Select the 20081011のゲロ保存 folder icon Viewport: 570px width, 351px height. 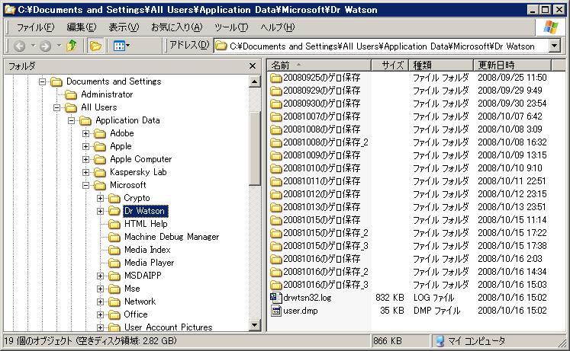276,181
